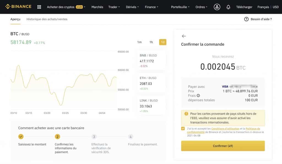The width and height of the screenshot is (282, 164).
Task: Open the user profile icon
Action: (217, 7)
